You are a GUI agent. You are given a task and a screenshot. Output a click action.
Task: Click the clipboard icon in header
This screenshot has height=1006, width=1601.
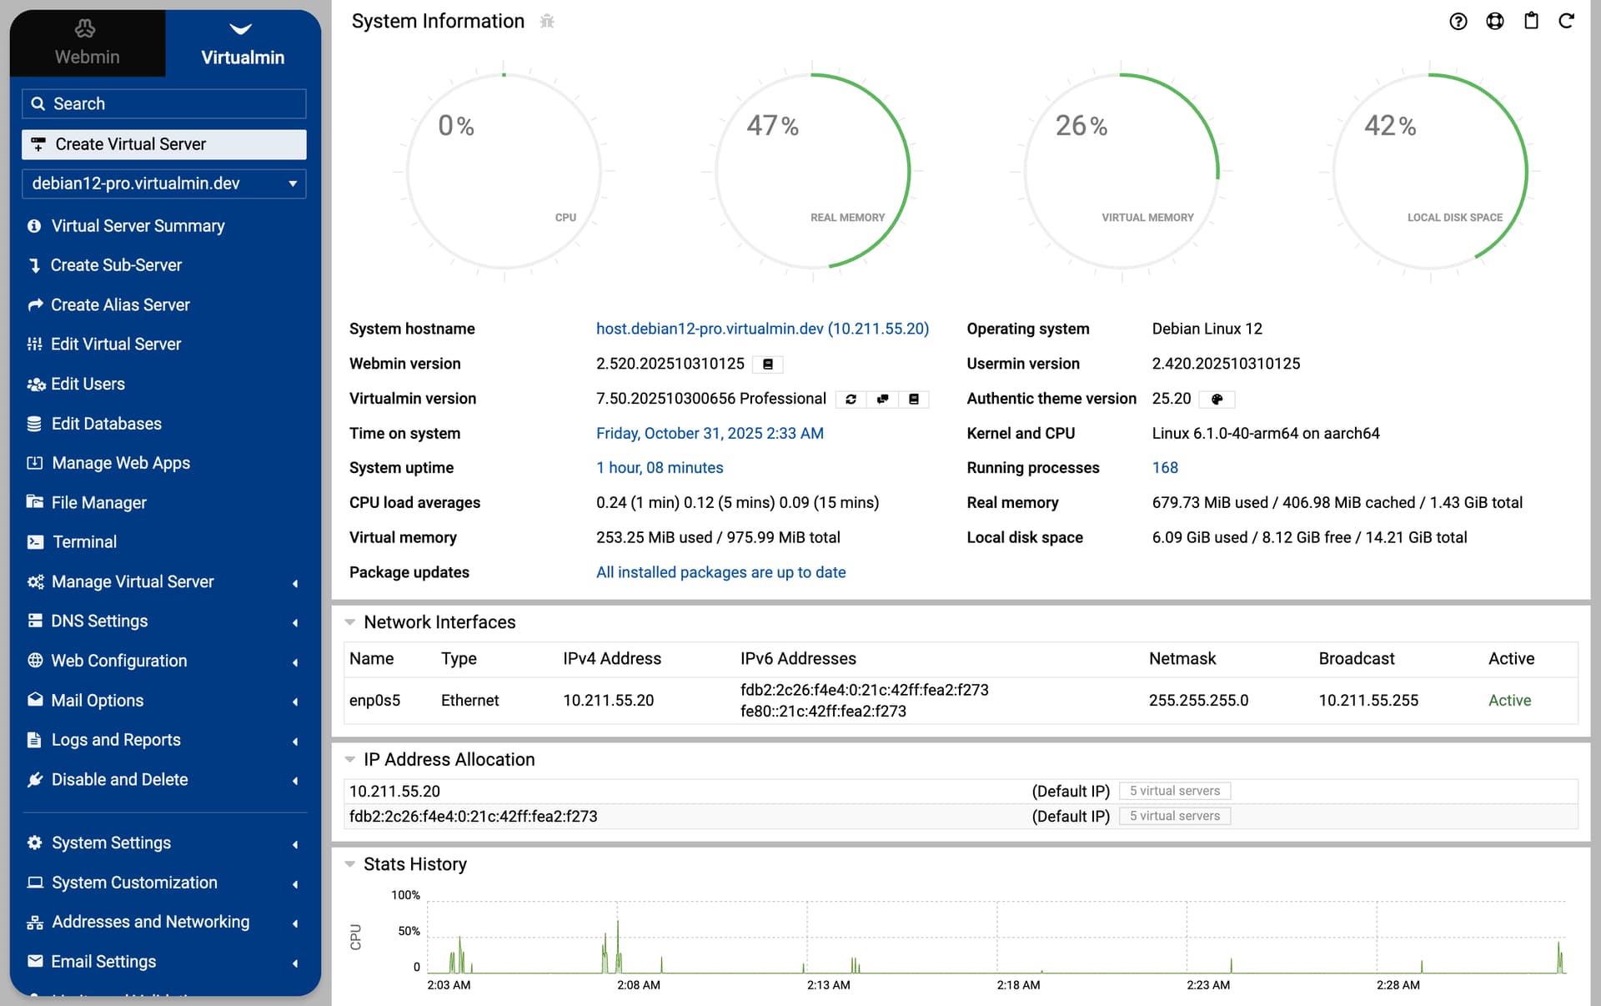(1531, 22)
